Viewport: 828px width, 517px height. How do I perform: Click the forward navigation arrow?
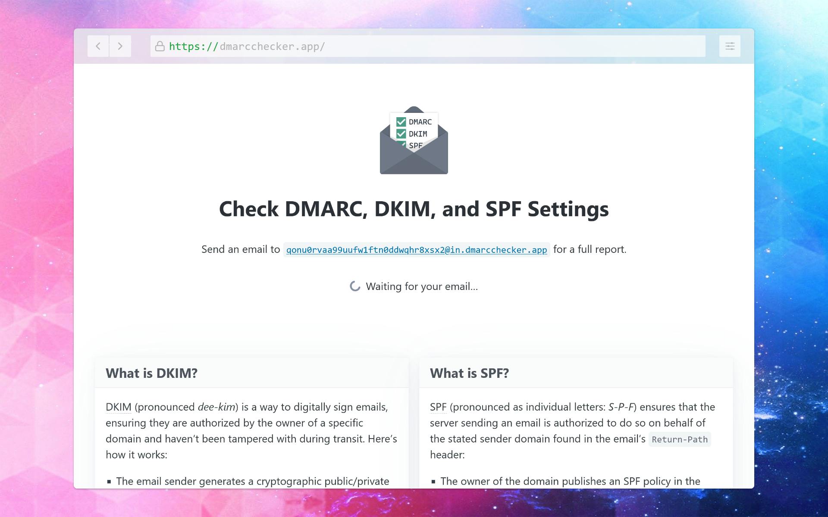click(120, 46)
